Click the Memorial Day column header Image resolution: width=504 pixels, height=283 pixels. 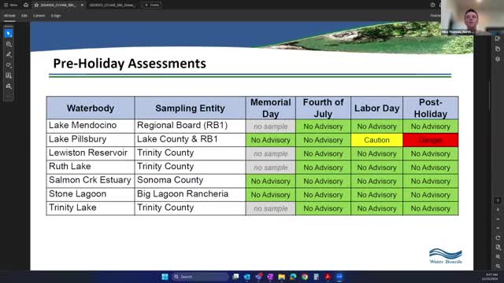click(x=270, y=108)
